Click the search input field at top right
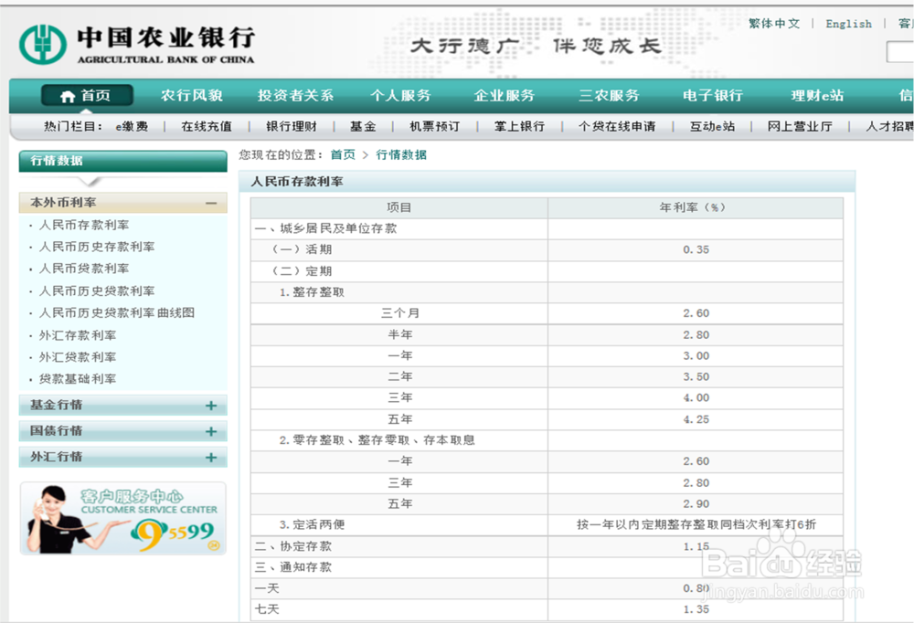This screenshot has width=914, height=623. coord(900,52)
